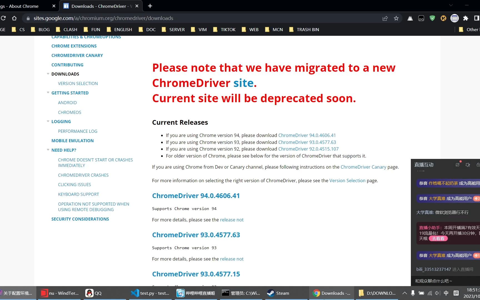Open the 哔哩哔哩直播姬 taskbar item
Screen dimensions: 480x300
click(x=196, y=293)
